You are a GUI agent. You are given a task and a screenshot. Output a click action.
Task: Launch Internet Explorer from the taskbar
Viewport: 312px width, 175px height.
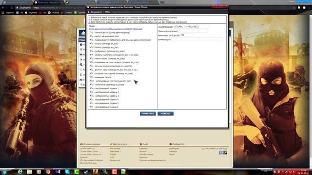click(x=20, y=172)
